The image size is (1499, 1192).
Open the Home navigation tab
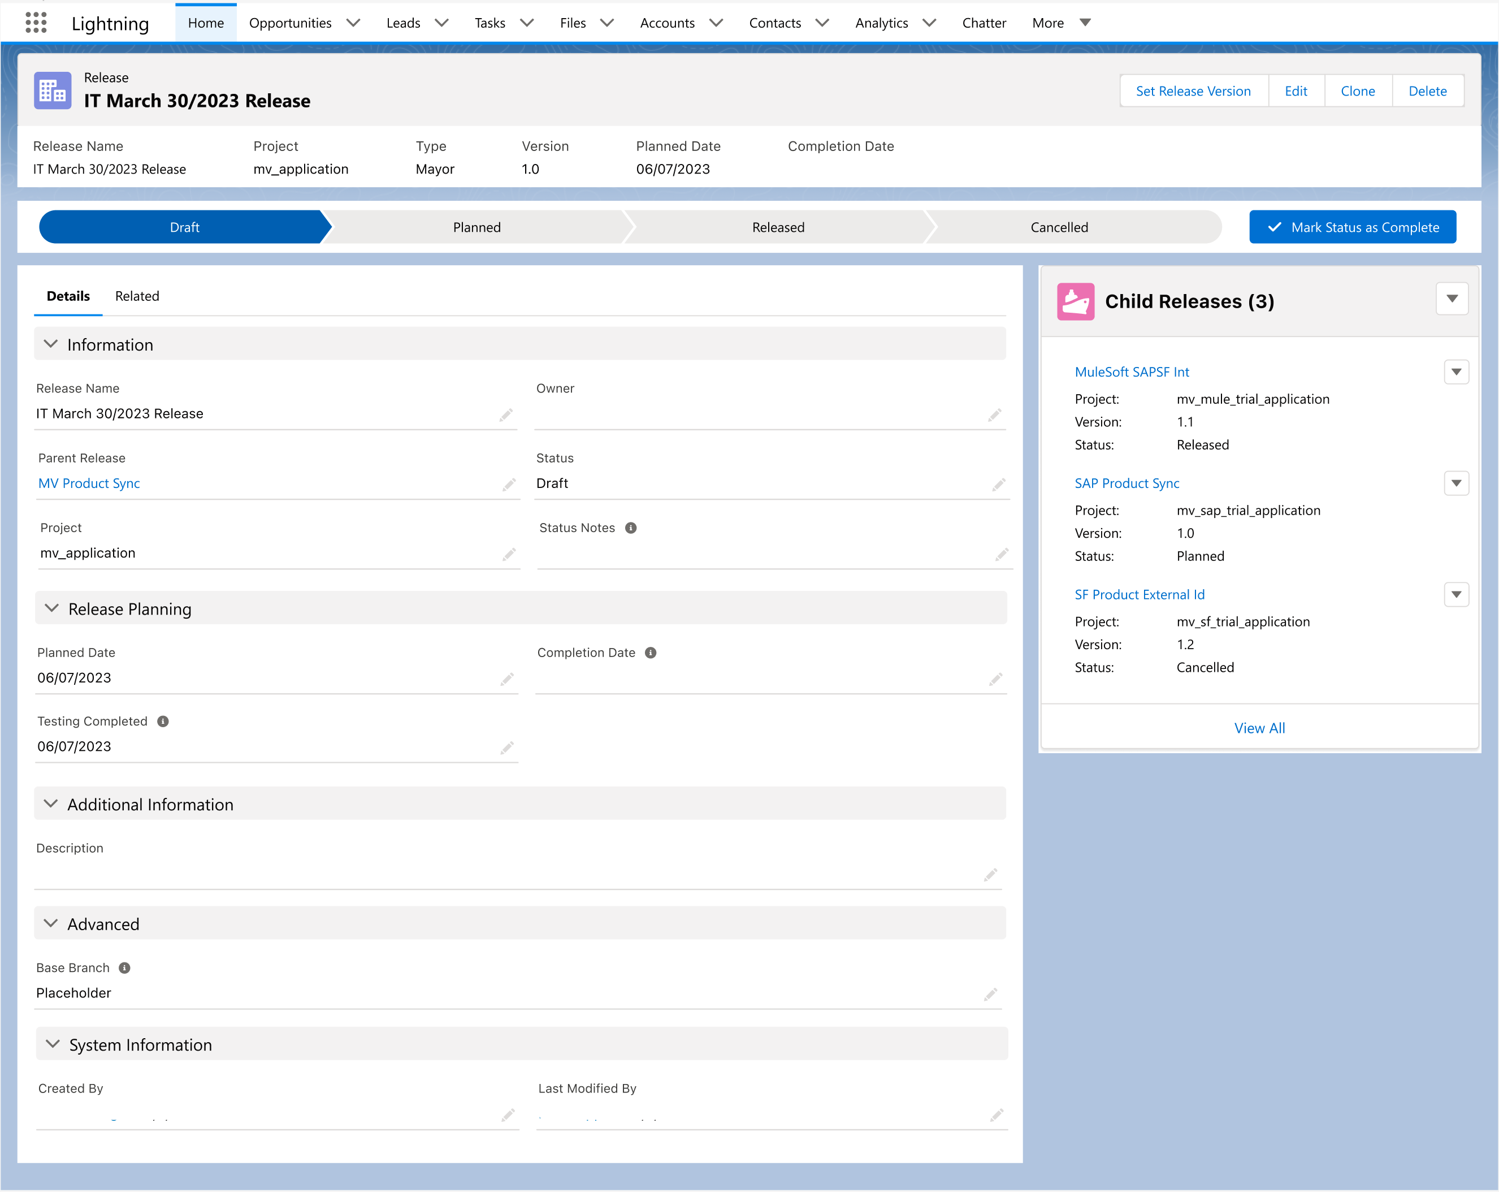click(x=206, y=23)
